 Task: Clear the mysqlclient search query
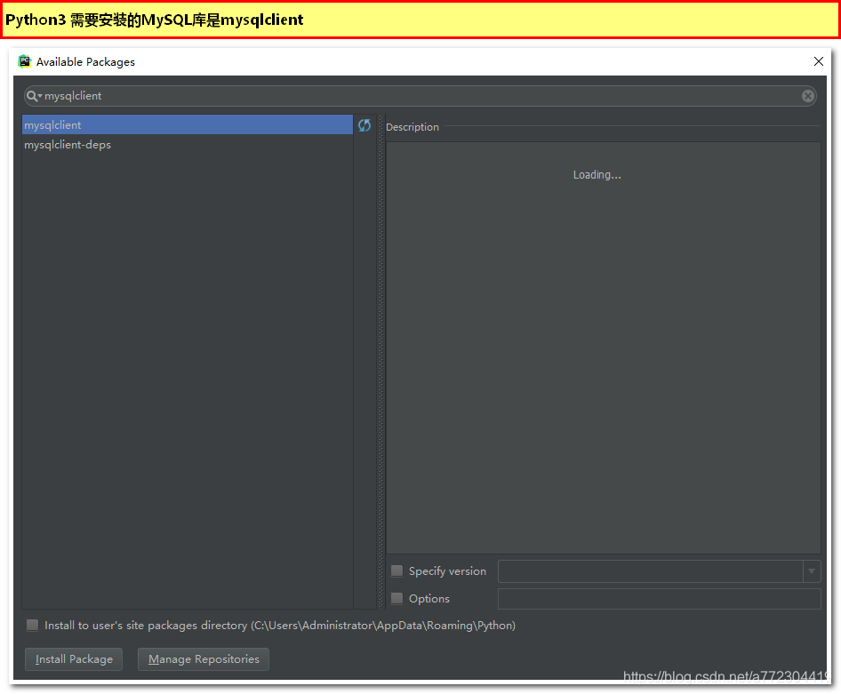click(807, 95)
